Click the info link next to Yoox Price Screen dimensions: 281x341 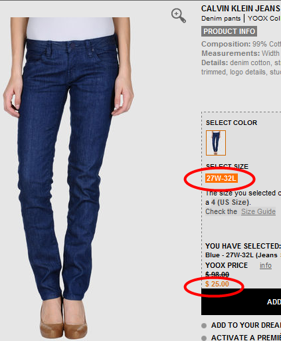[x=266, y=265]
